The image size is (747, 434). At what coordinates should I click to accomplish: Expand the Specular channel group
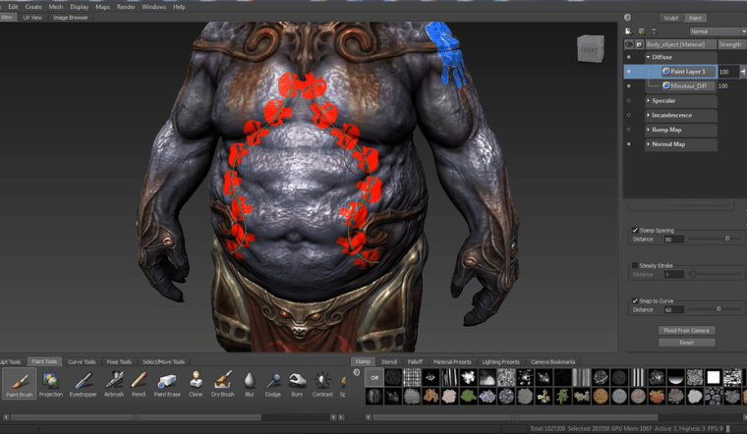[x=648, y=100]
